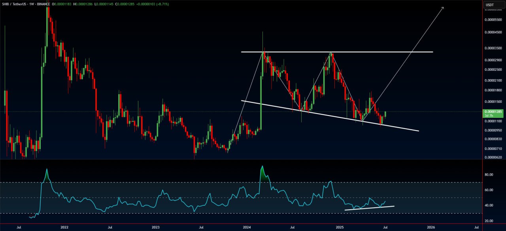This screenshot has width=506, height=231.
Task: Click the 20.00 level on RSI scale
Action: point(489,221)
